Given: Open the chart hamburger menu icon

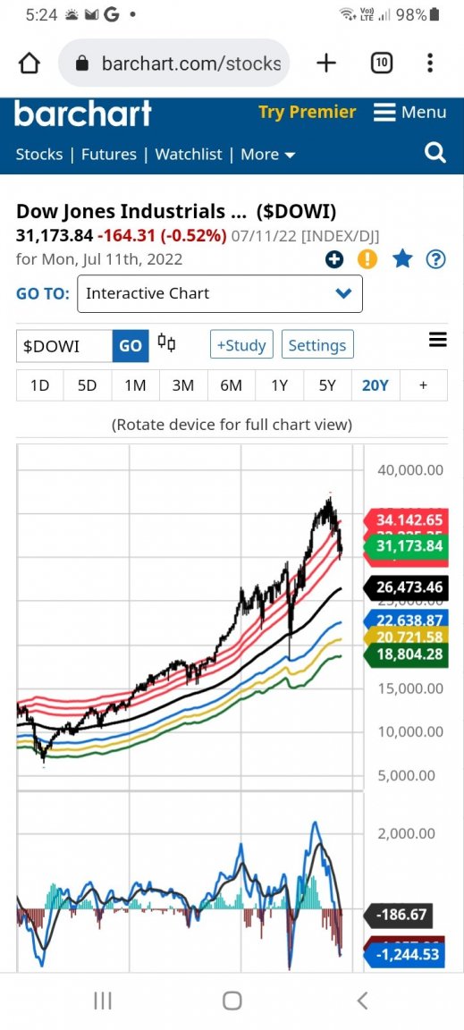Looking at the screenshot, I should (x=438, y=340).
